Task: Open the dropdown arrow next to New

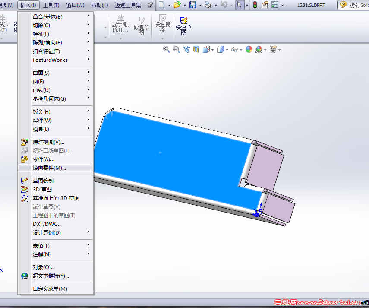Action: tap(169, 5)
